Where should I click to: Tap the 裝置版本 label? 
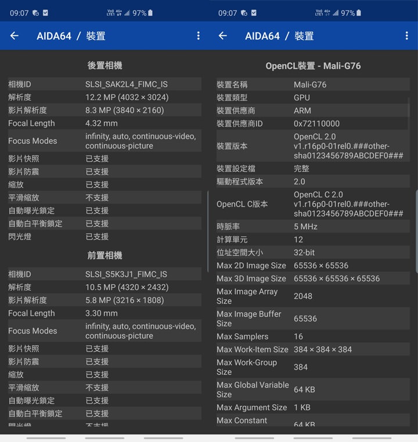[232, 146]
